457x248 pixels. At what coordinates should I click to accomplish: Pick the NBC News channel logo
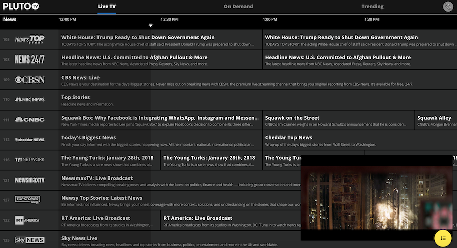pos(29,100)
